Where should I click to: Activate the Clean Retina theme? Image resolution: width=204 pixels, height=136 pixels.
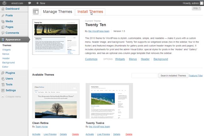36,134
